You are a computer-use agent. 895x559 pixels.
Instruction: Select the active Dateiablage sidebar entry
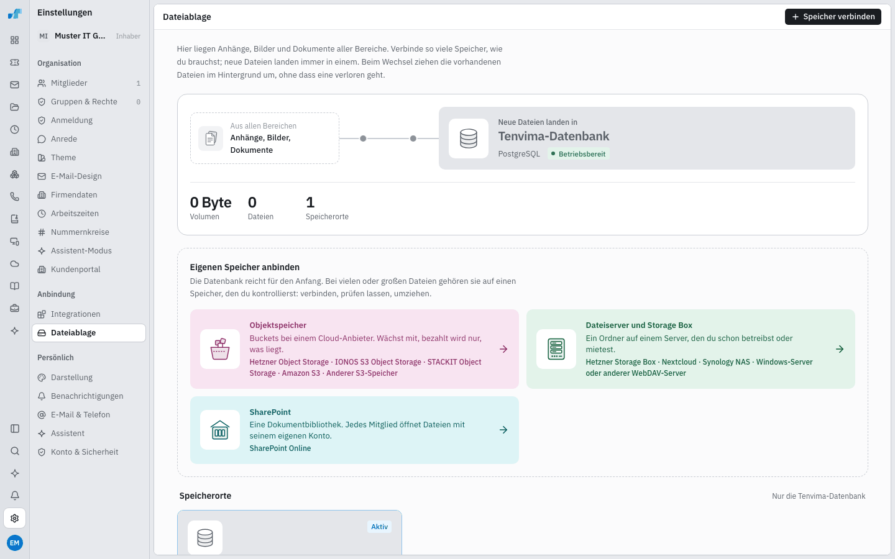(x=89, y=333)
